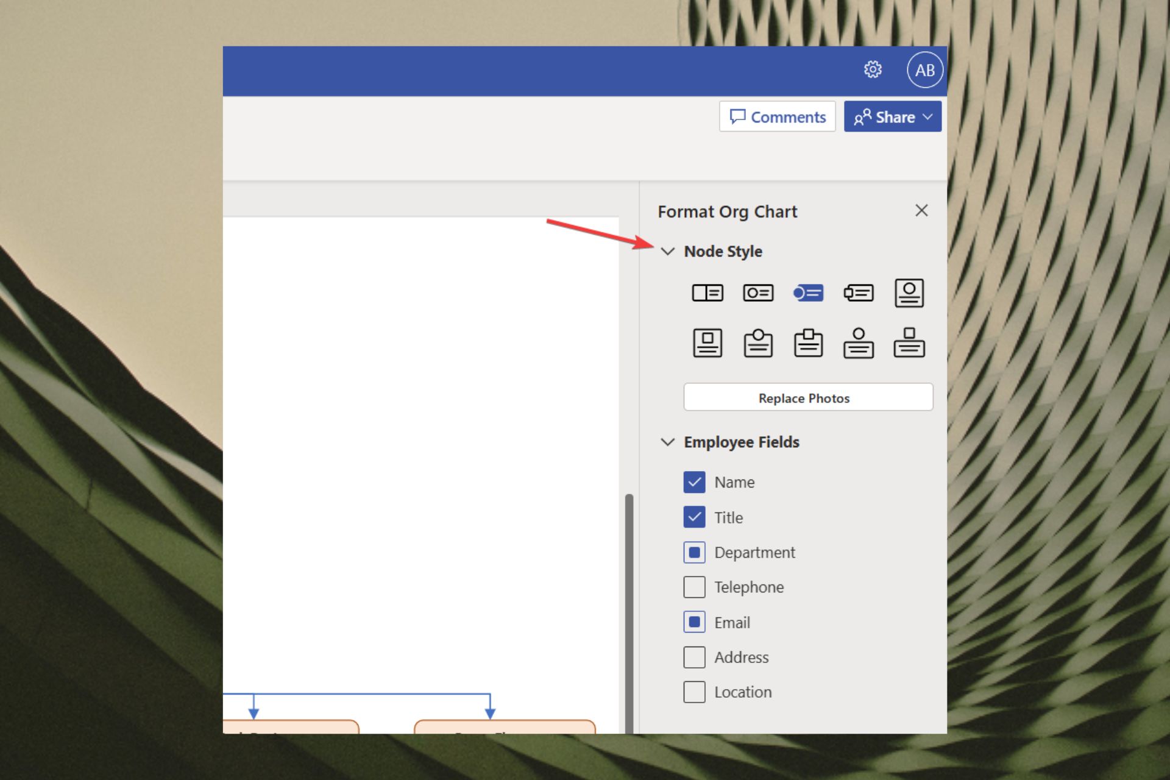The height and width of the screenshot is (780, 1170).
Task: Select the rounded node style with circle photo
Action: (758, 293)
